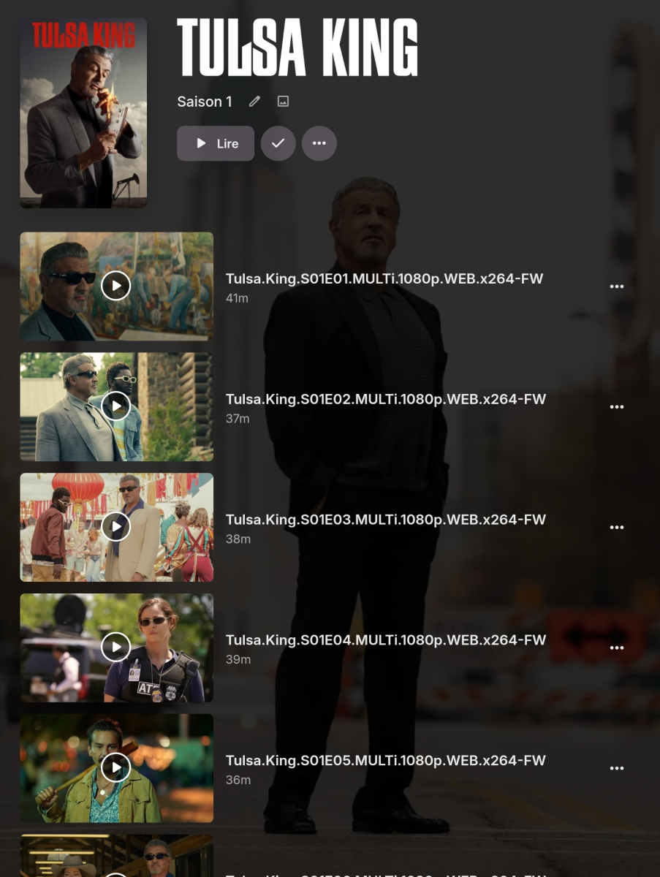Click the 38m duration under episode S01E03

[x=238, y=539]
